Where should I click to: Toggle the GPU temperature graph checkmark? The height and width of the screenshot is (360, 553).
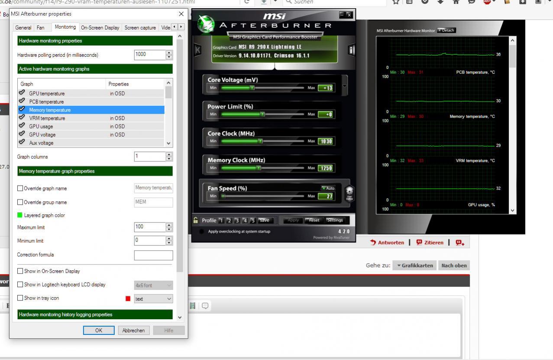coord(22,93)
